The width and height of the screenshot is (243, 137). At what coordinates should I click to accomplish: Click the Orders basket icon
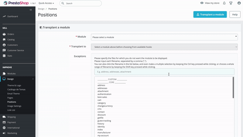click(4, 34)
